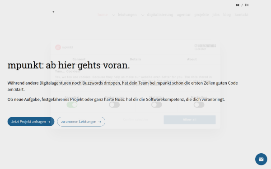This screenshot has width=271, height=169.
Task: Open the kontakt menu item
Action: tap(242, 15)
